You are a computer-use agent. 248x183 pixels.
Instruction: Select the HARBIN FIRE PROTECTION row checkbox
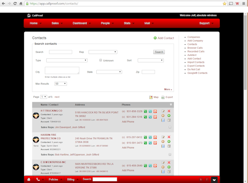(x=170, y=154)
